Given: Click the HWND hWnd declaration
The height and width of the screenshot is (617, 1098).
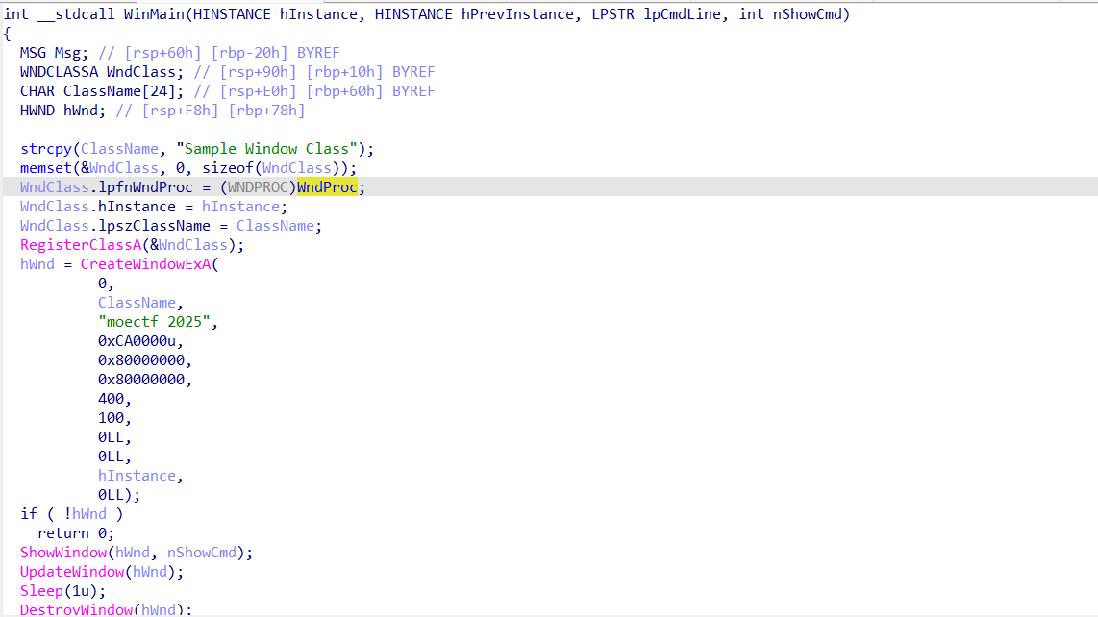Looking at the screenshot, I should pyautogui.click(x=63, y=110).
